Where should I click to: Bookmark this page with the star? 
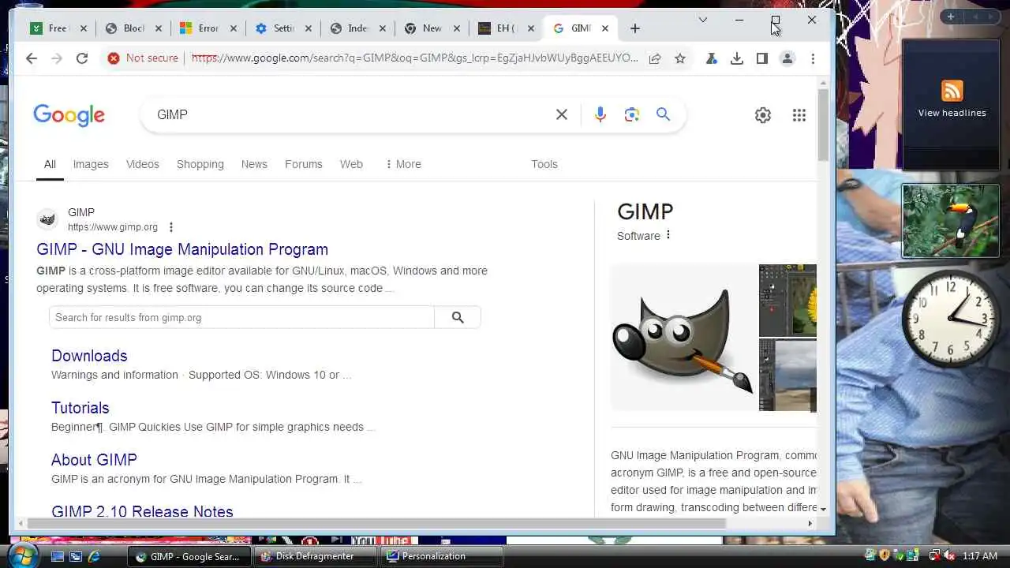point(680,58)
